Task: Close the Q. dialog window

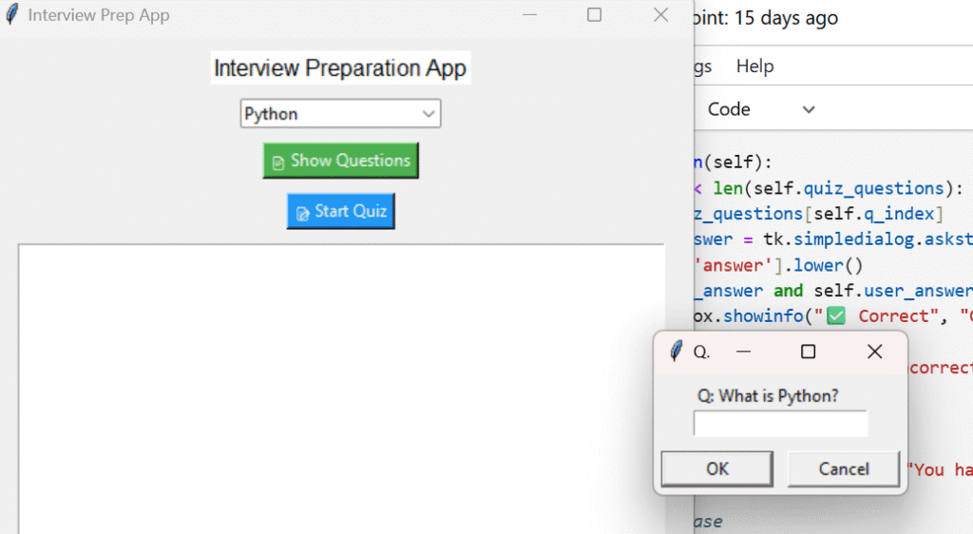Action: (874, 352)
